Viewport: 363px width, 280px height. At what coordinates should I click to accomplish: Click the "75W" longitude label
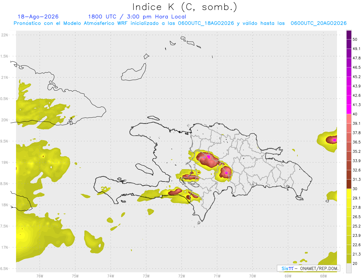point(75,276)
